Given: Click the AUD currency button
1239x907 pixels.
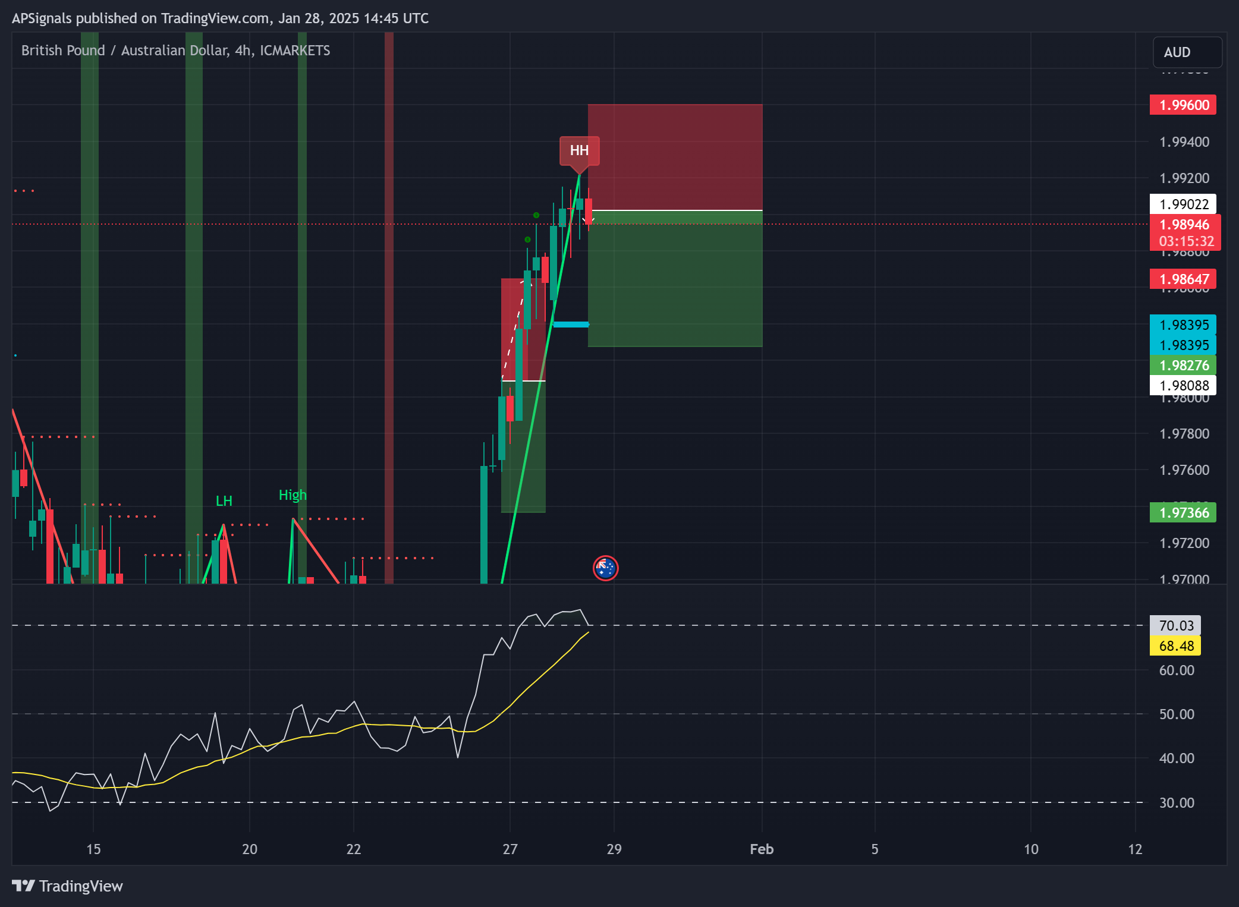Looking at the screenshot, I should click(1187, 52).
